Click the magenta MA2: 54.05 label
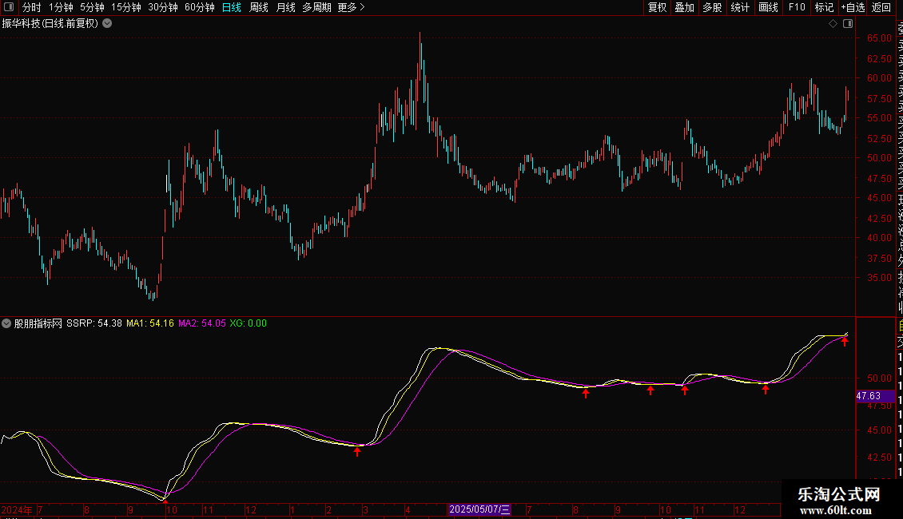 point(201,323)
